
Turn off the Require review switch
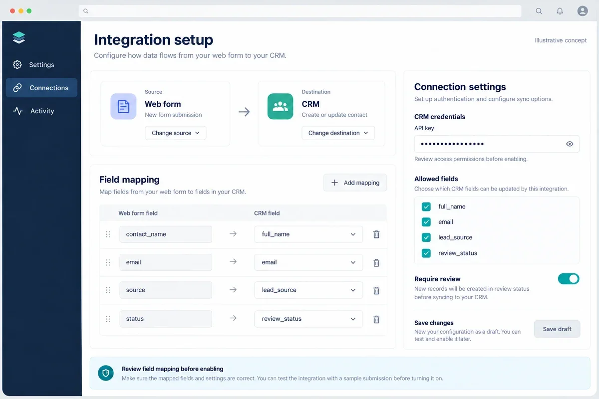[x=569, y=279]
